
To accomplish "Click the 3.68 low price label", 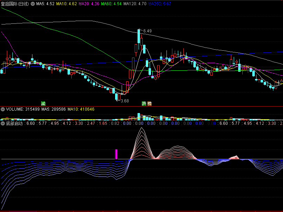I will coord(125,101).
